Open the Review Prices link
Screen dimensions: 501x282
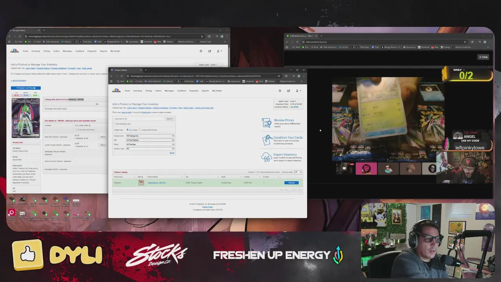click(284, 120)
